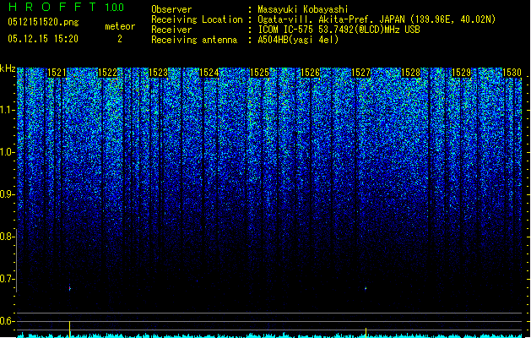
Task: Click the yellow echo spike below 1527
Action: pos(366,333)
